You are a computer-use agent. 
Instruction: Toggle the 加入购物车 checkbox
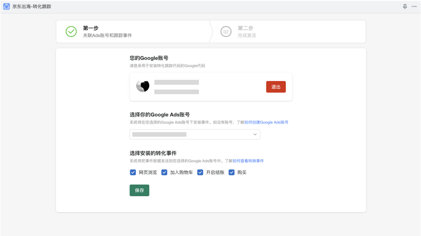(x=164, y=172)
